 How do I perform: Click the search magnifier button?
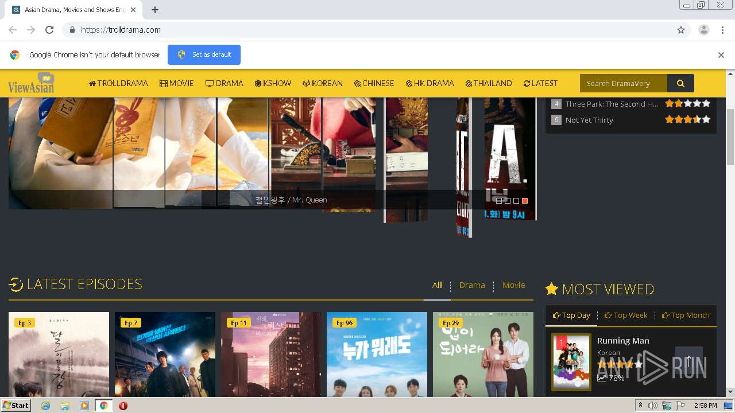click(680, 83)
